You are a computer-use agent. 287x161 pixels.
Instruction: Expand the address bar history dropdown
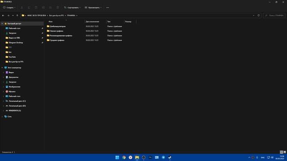(253, 16)
